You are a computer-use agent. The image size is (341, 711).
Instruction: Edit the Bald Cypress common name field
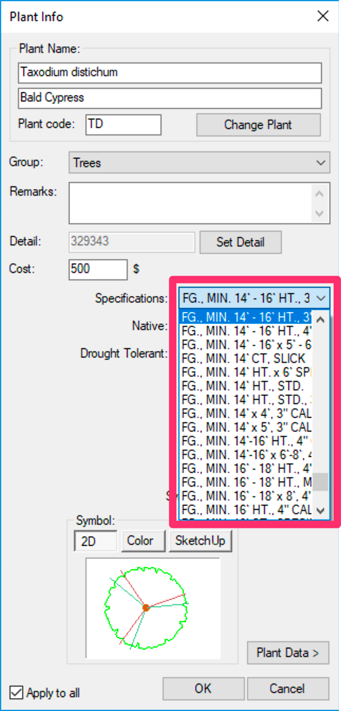tap(170, 98)
